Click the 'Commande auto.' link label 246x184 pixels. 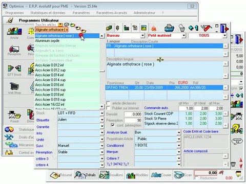[x=156, y=108]
